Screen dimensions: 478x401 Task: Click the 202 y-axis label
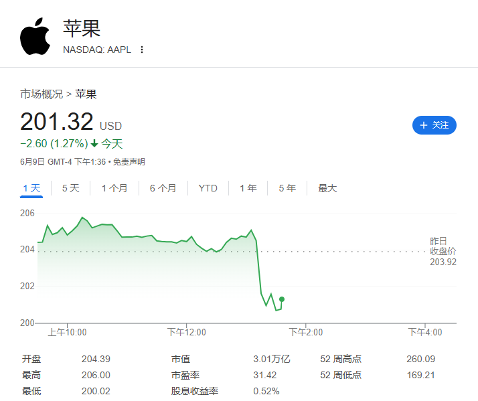tap(27, 287)
